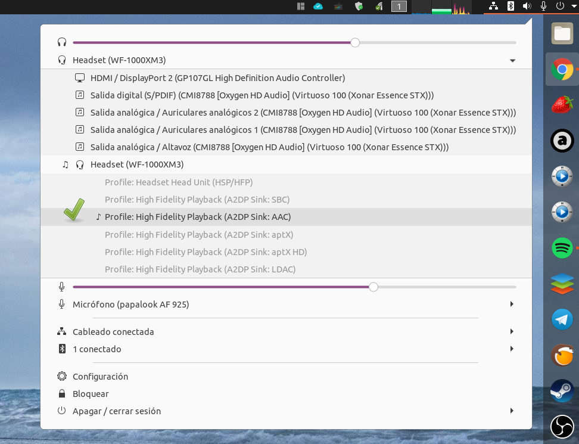Click the padlock icon next to Bloquear
The width and height of the screenshot is (579, 444).
62,393
